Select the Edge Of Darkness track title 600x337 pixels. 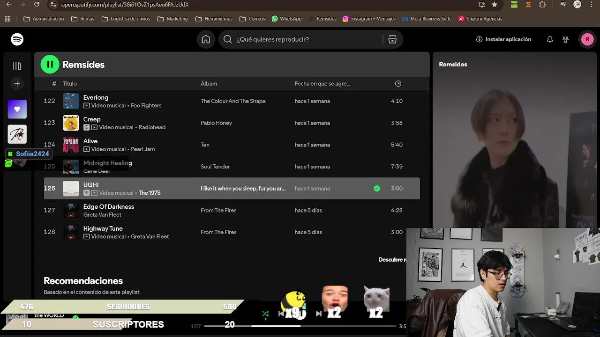coord(109,206)
